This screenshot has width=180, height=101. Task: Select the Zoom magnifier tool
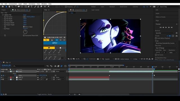tap(12, 7)
